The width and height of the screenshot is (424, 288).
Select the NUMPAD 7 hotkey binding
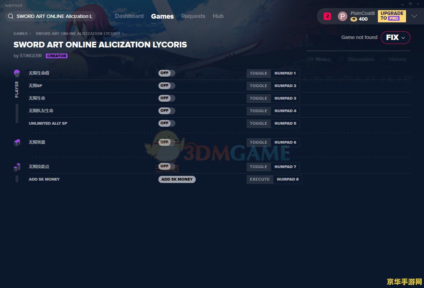[x=285, y=167]
